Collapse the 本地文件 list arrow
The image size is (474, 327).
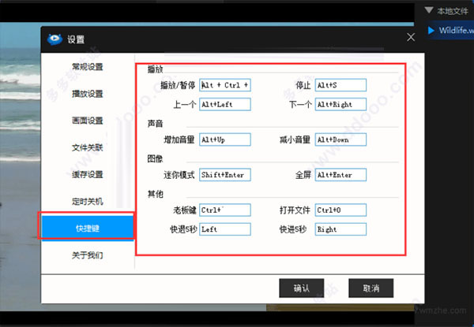tap(429, 10)
